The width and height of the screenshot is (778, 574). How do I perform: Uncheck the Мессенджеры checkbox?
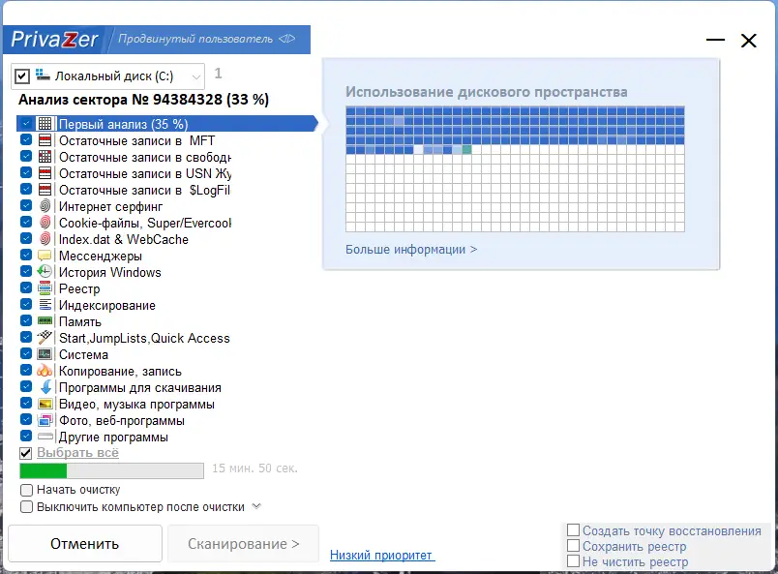point(26,255)
